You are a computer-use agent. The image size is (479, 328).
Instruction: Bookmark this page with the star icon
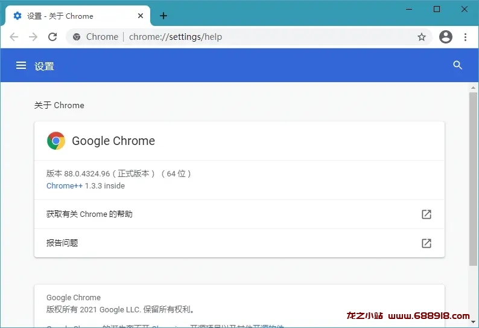point(422,37)
